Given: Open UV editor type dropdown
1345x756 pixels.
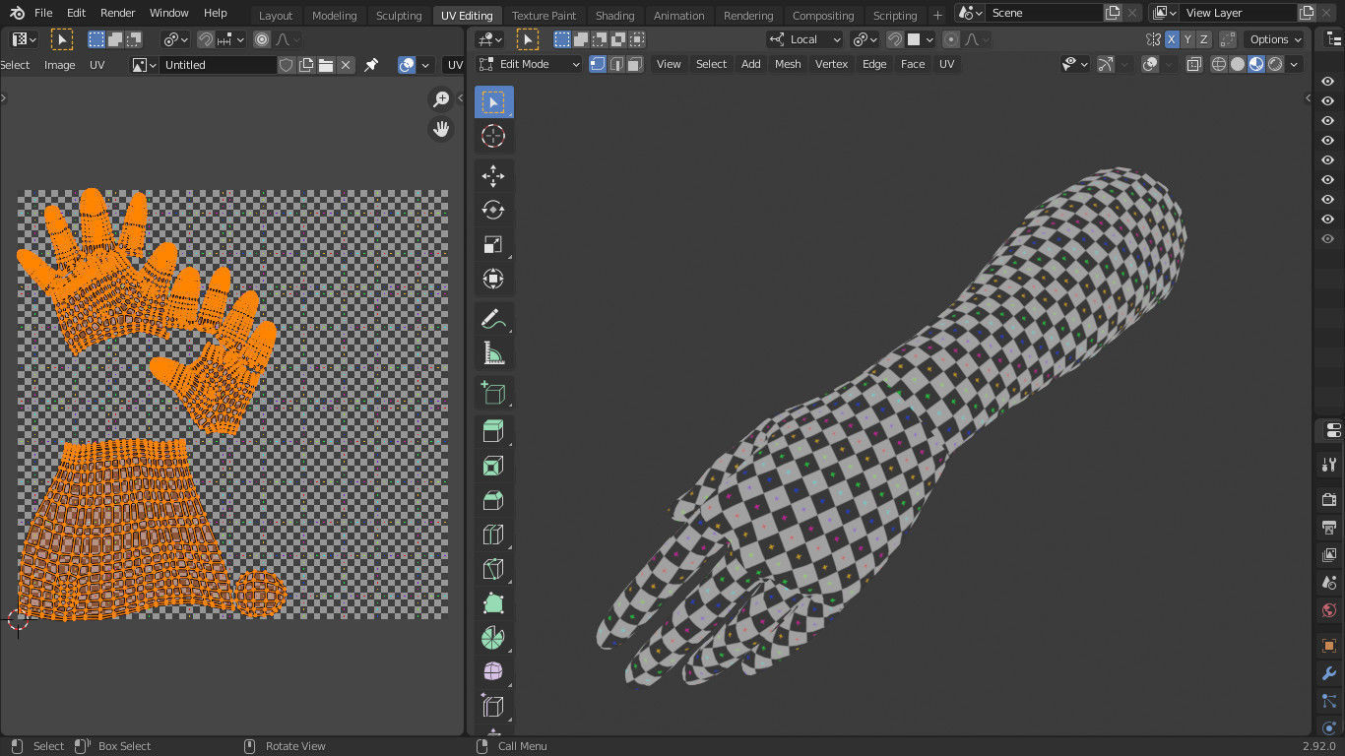Looking at the screenshot, I should (24, 39).
